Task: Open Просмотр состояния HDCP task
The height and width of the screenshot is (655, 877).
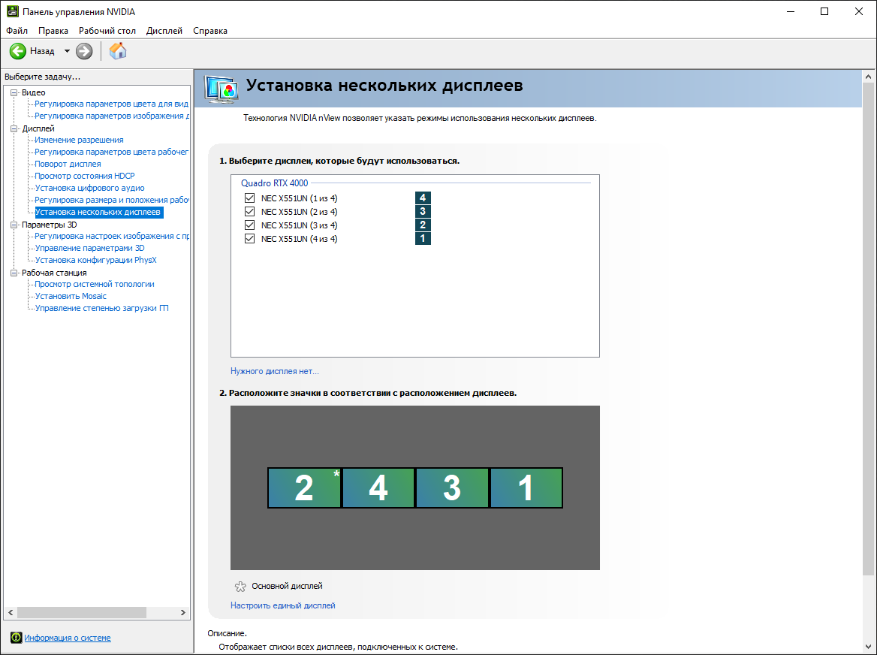Action: click(x=84, y=176)
